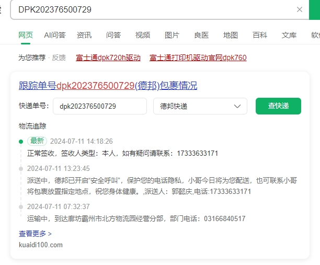
Task: Click the gray timeline dot for the 13:23:45 entry
Action: click(x=21, y=169)
